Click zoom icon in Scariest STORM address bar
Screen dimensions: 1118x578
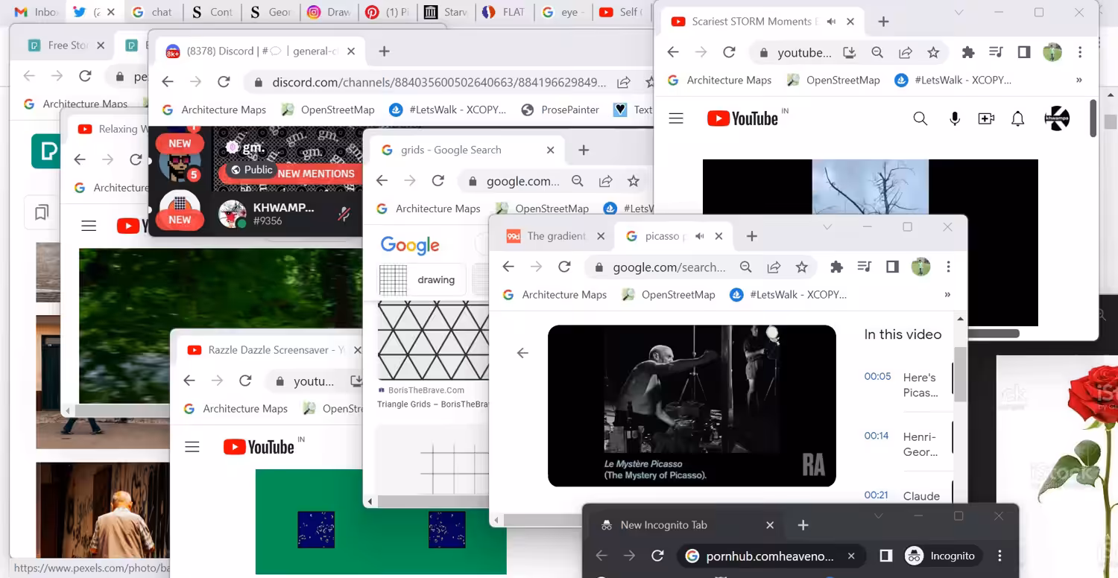pyautogui.click(x=877, y=52)
